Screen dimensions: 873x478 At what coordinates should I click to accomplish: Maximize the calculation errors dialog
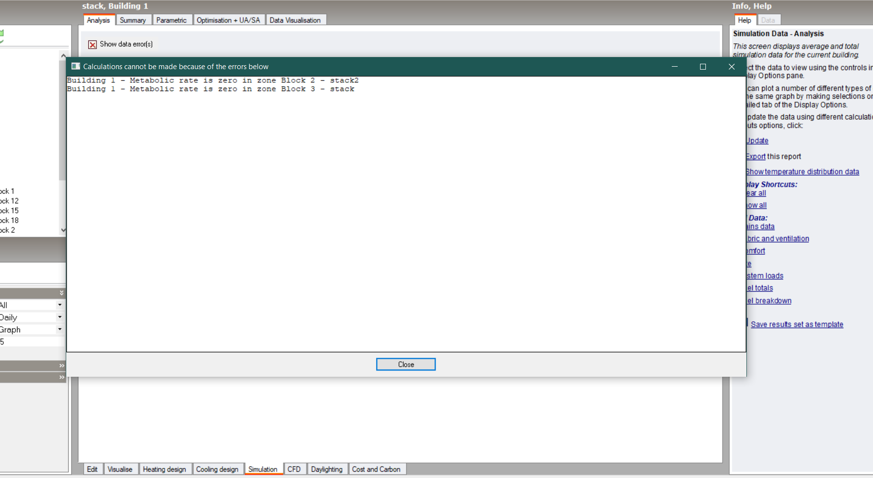[x=702, y=67]
